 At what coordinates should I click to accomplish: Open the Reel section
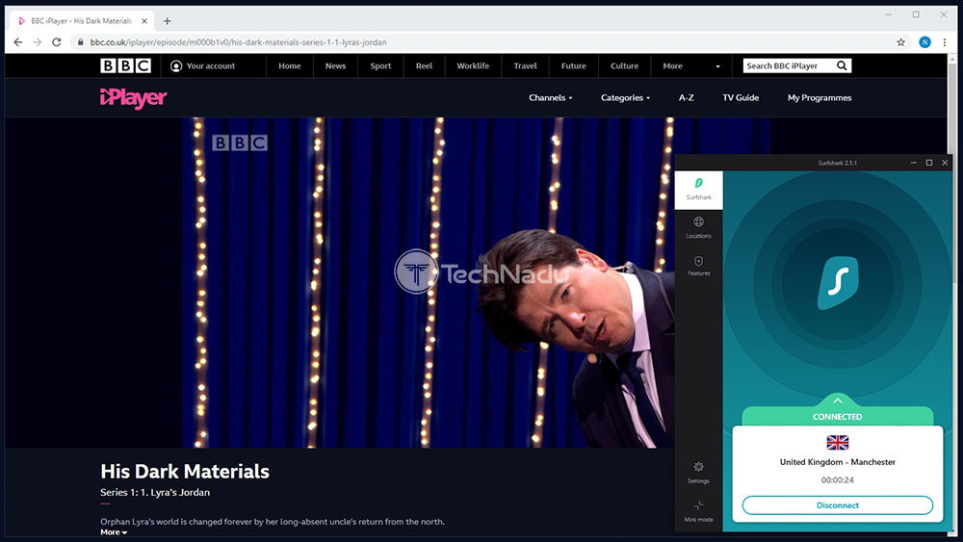coord(424,65)
